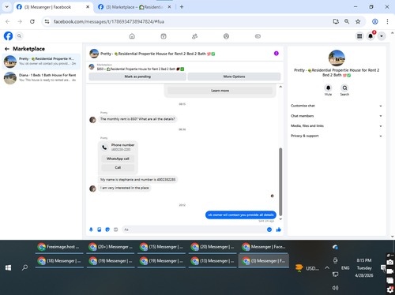
Task: Mute conversation bell icon
Action: point(328,88)
